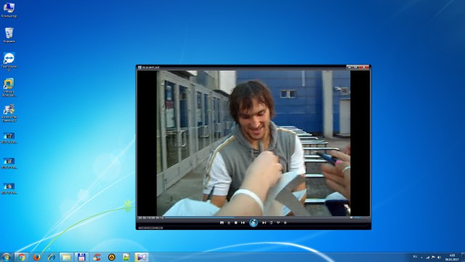Select the VMware desktop shortcut
Screen dimensions: 465x262
pos(9,87)
